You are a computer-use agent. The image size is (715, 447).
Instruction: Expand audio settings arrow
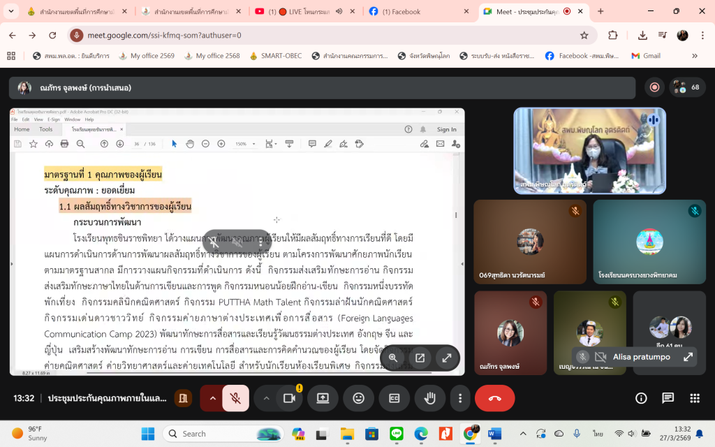click(x=212, y=398)
